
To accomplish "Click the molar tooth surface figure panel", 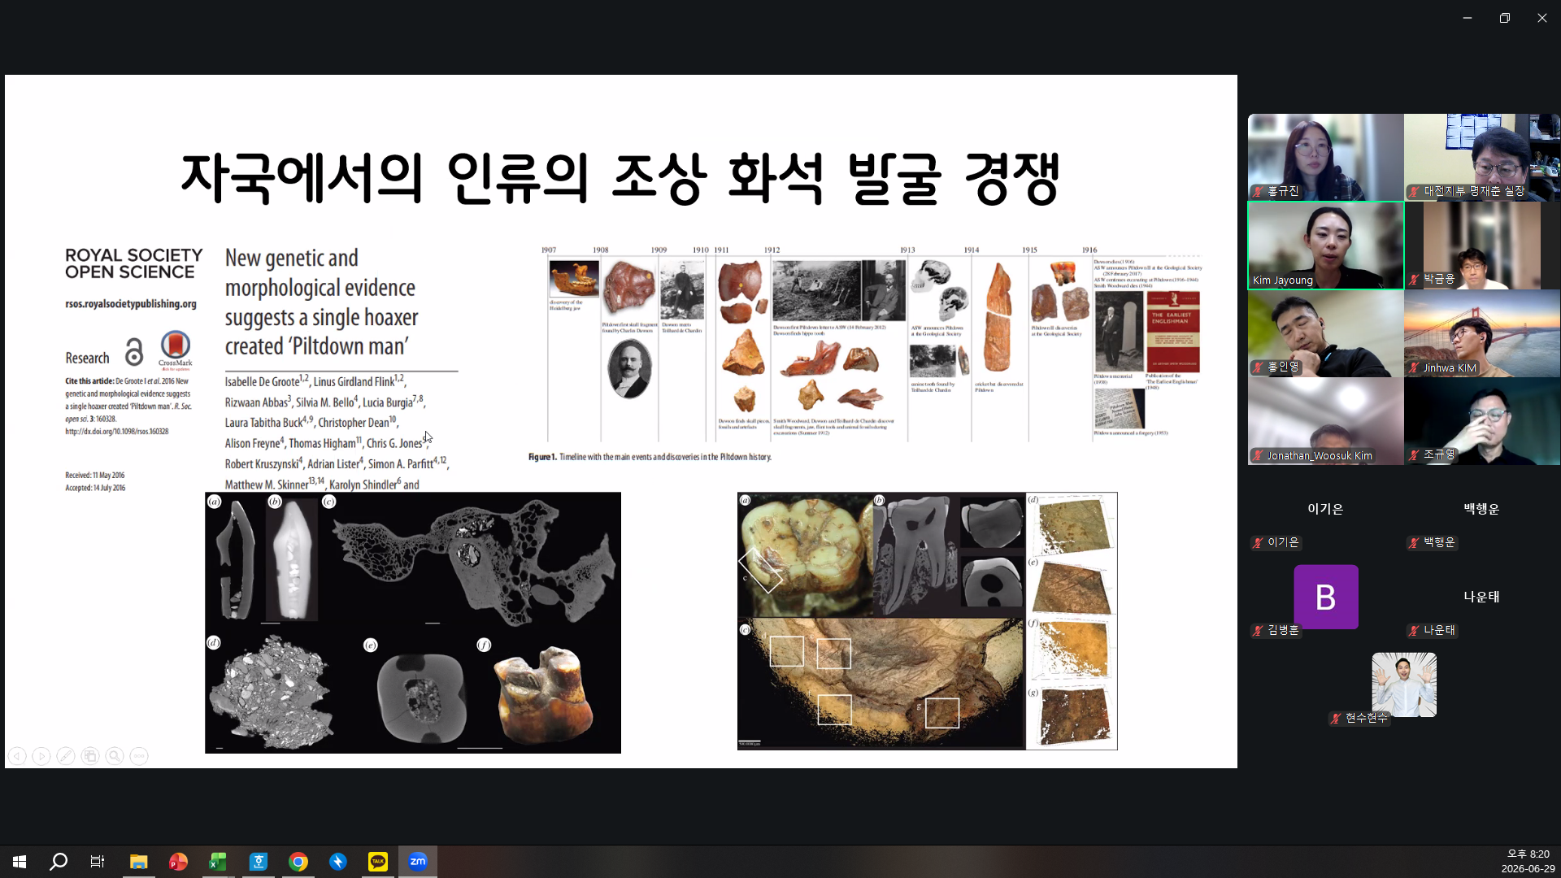I will tap(928, 621).
